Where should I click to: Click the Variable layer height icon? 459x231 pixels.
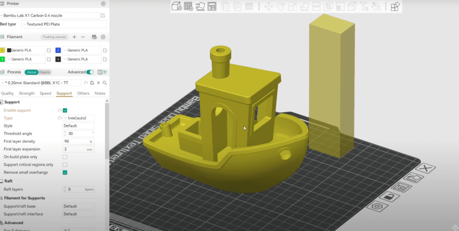[x=249, y=6]
